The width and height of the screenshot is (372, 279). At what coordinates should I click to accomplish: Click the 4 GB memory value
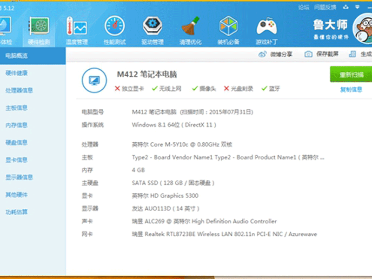pyautogui.click(x=138, y=170)
